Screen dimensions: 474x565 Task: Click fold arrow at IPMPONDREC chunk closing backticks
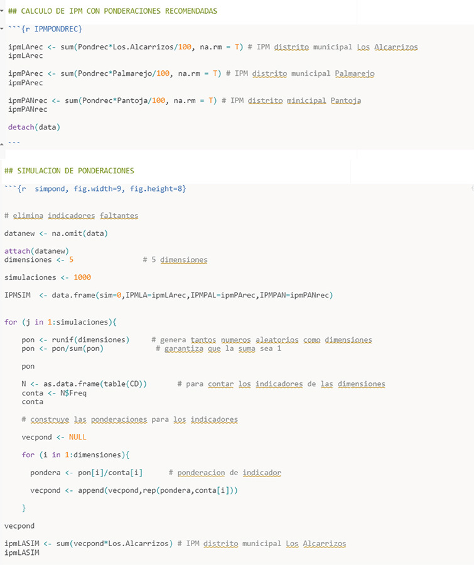3,144
